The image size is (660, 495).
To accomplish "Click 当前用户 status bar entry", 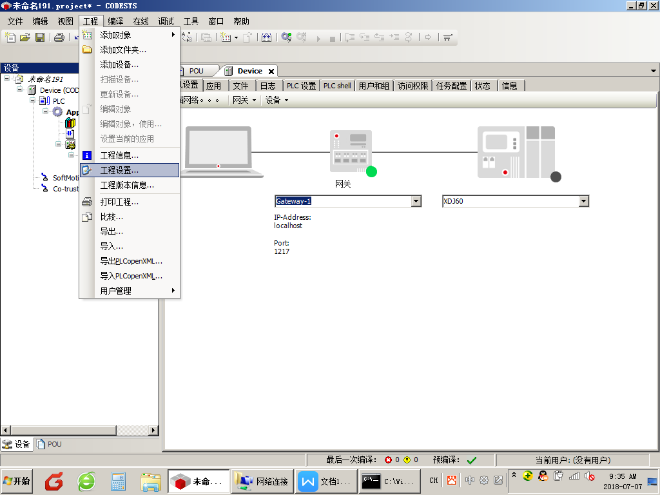I will click(573, 460).
